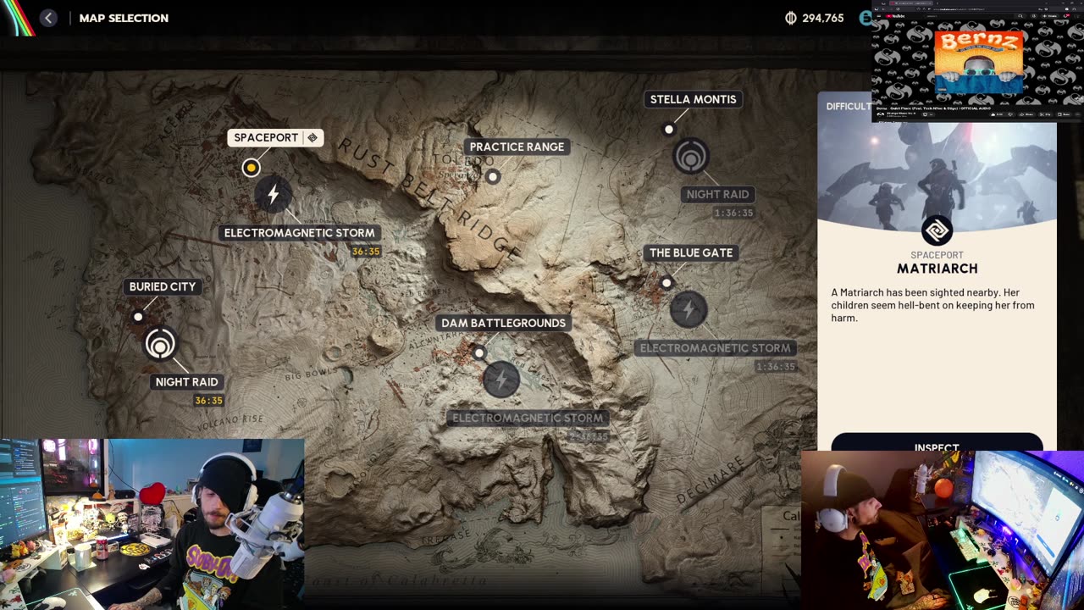Open the Blue Gate electromagnetic storm lightning icon
This screenshot has width=1084, height=610.
click(x=689, y=309)
